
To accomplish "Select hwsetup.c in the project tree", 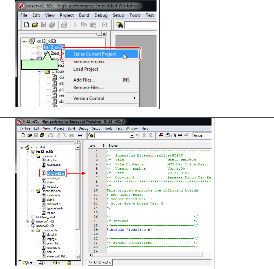I will pyautogui.click(x=54, y=165).
